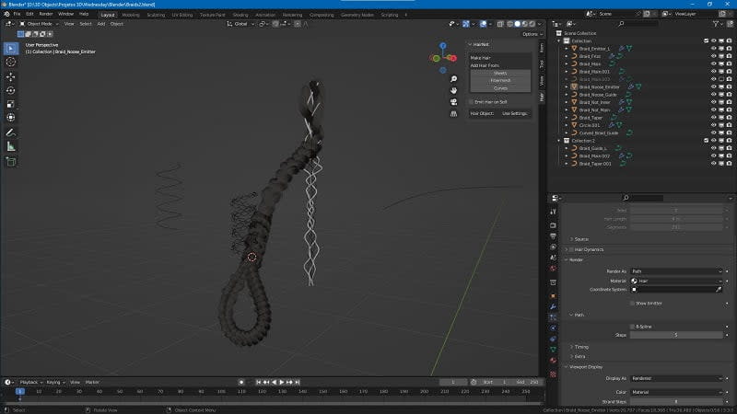Pick the Measure tool
This screenshot has width=737, height=414.
coord(11,146)
